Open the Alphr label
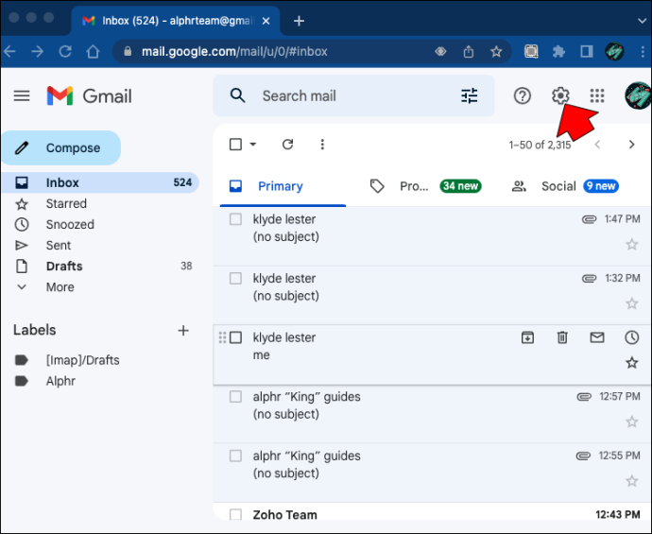 coord(60,381)
